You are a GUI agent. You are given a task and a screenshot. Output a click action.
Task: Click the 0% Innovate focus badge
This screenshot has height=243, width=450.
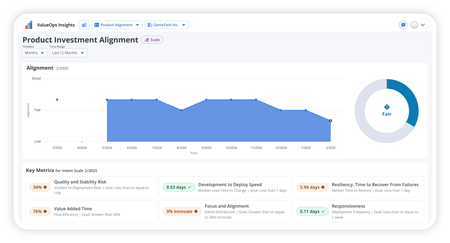pos(182,211)
